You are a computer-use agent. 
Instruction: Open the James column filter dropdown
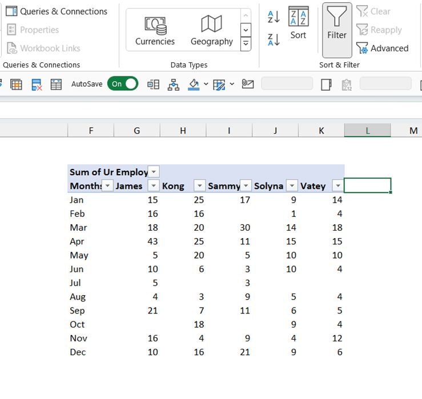153,186
